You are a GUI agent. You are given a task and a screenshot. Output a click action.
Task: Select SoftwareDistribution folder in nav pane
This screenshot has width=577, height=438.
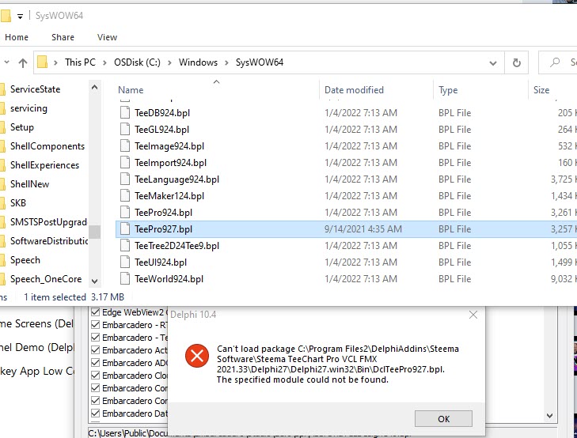point(48,240)
